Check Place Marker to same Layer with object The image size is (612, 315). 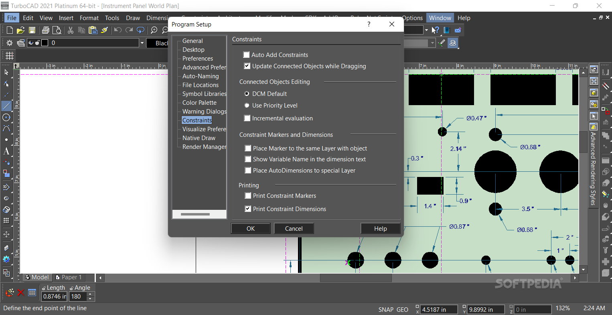[x=248, y=148]
